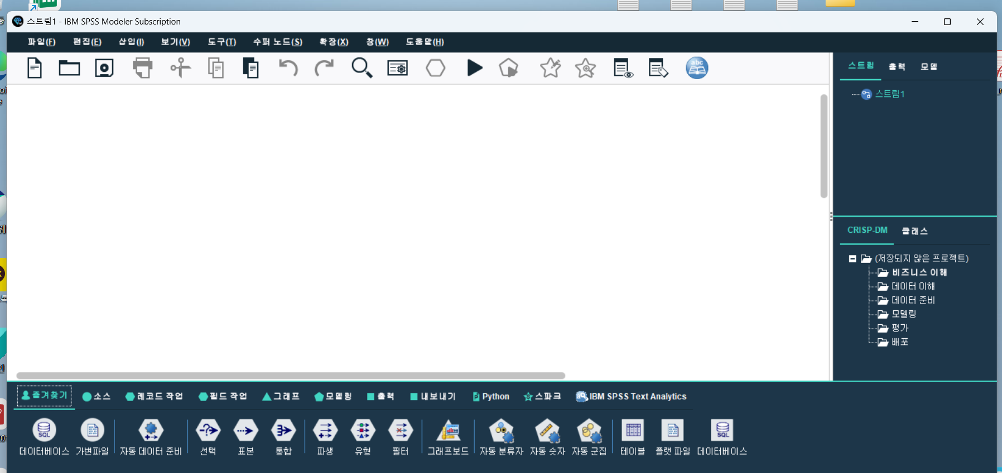Open the 도구(T) menu
The height and width of the screenshot is (473, 1002).
(x=222, y=42)
